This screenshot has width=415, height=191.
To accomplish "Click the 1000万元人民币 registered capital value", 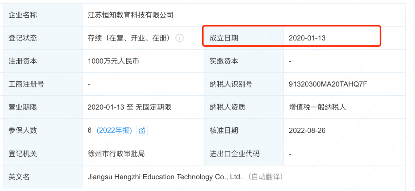I will click(x=113, y=61).
